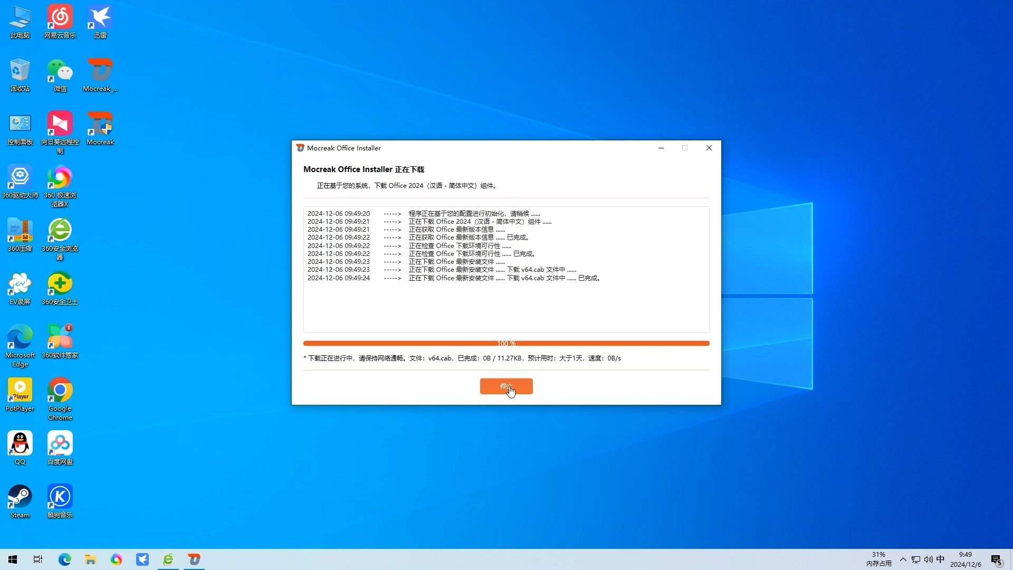Open File Explorer from the taskbar
This screenshot has height=570, width=1013.
point(90,559)
